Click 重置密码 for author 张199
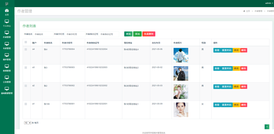Viewport: 274px width, 134px height. point(227,105)
